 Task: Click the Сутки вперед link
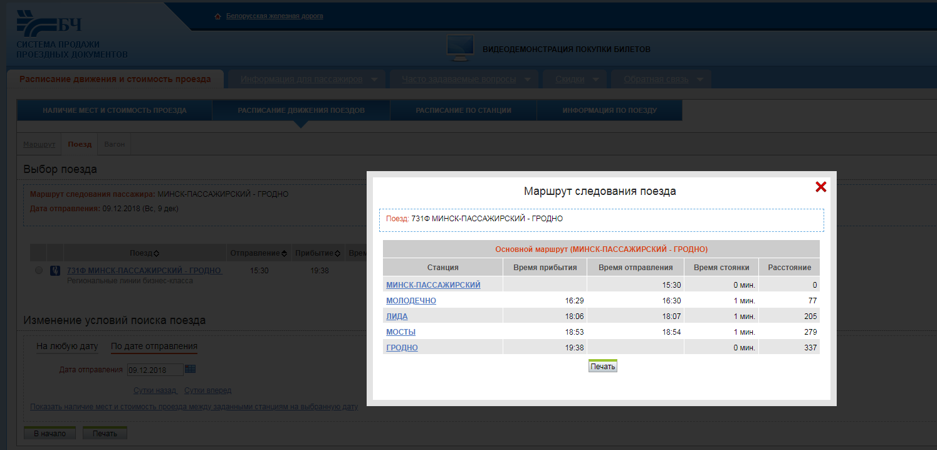click(x=207, y=390)
